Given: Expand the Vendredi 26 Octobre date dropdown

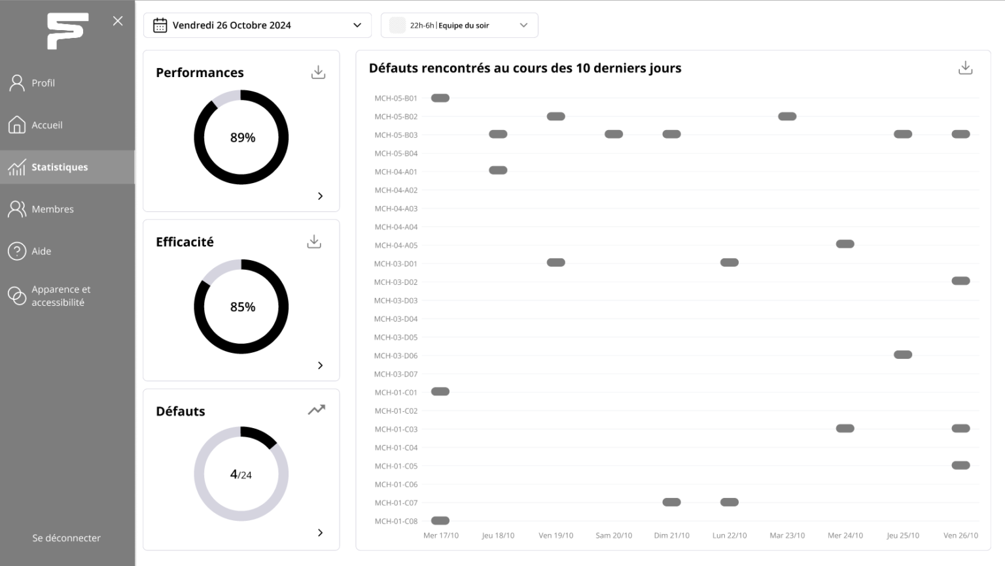Looking at the screenshot, I should tap(357, 25).
